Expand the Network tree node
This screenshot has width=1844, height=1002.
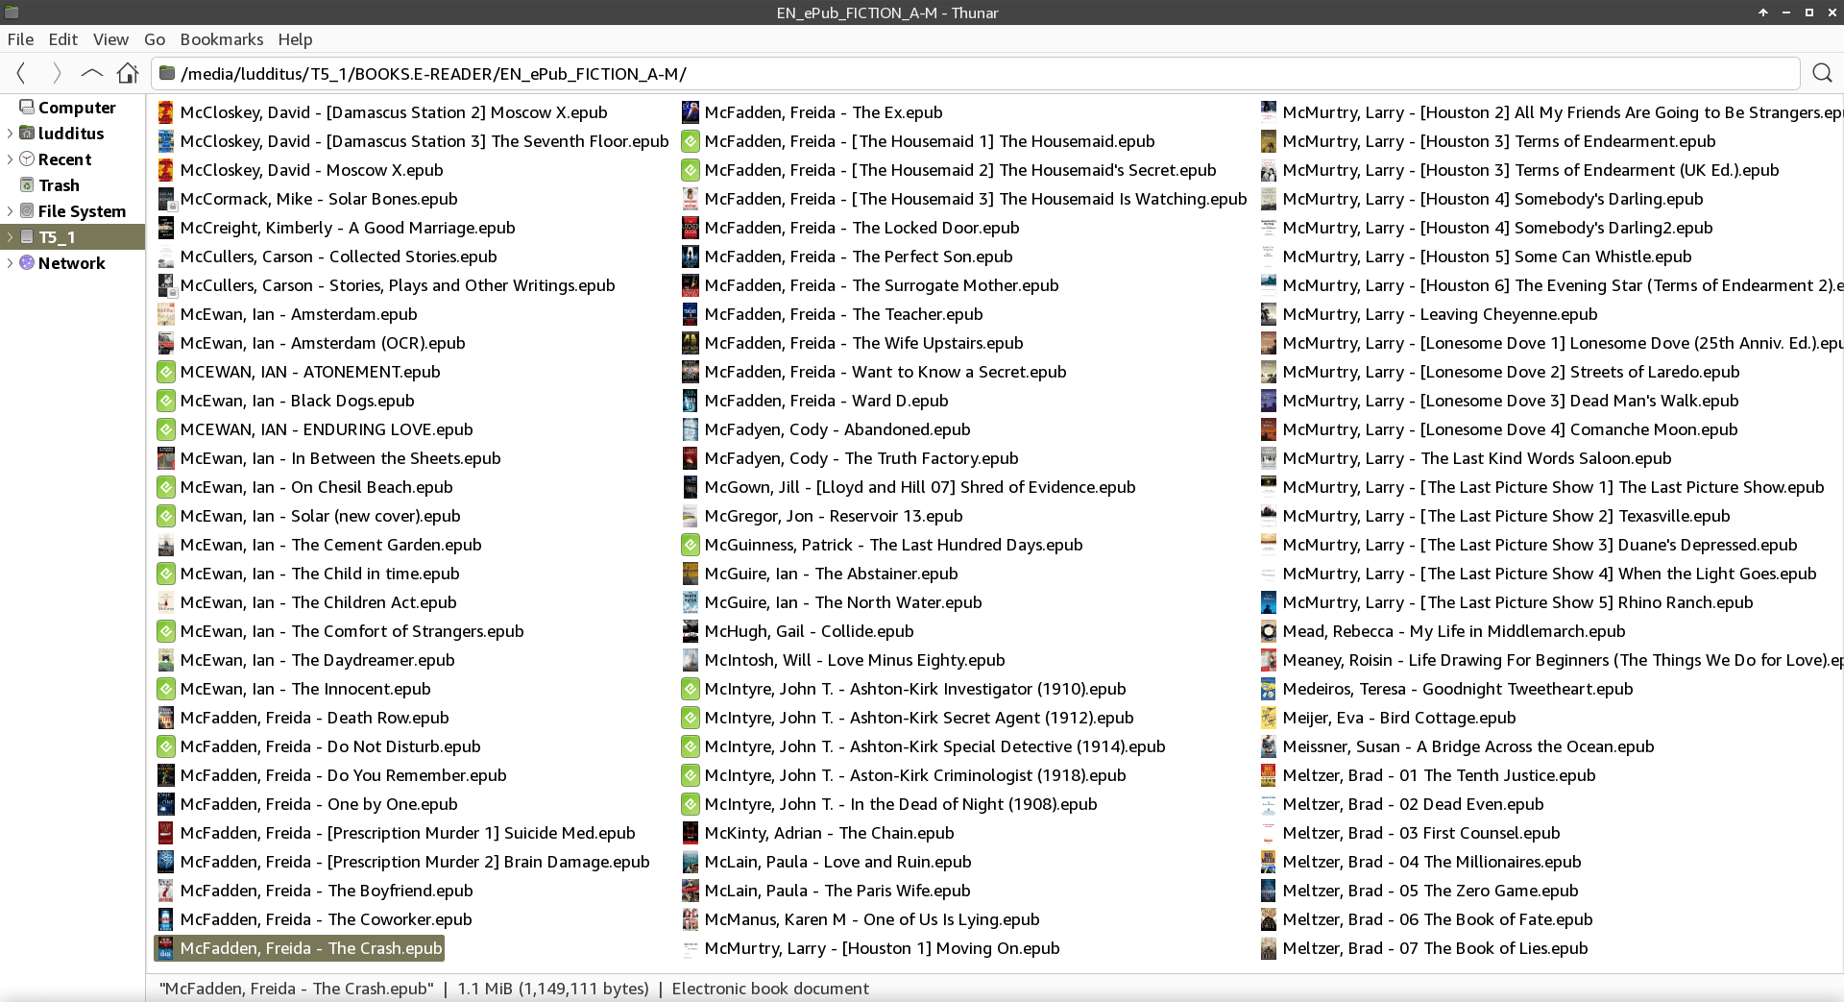[x=10, y=263]
